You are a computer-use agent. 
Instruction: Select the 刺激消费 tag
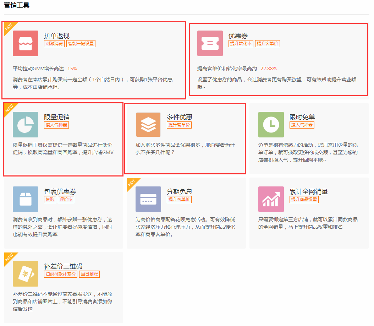pos(54,44)
